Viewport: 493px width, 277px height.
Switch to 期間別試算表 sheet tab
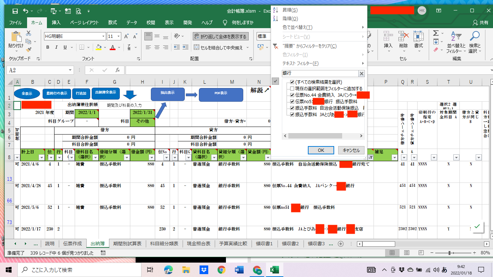(x=127, y=244)
